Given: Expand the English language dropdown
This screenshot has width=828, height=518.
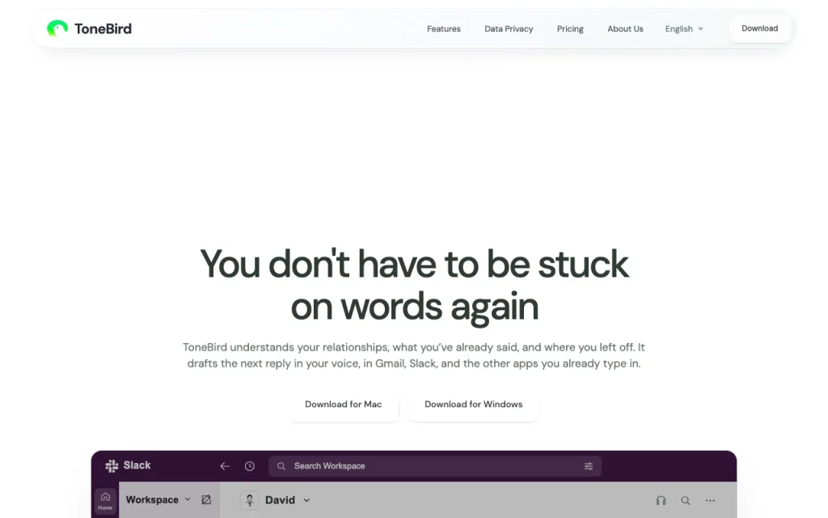Looking at the screenshot, I should pyautogui.click(x=684, y=28).
